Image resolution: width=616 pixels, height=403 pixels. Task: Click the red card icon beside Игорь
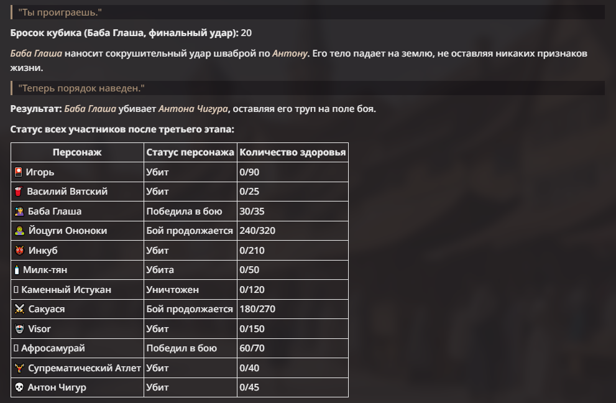[x=19, y=172]
